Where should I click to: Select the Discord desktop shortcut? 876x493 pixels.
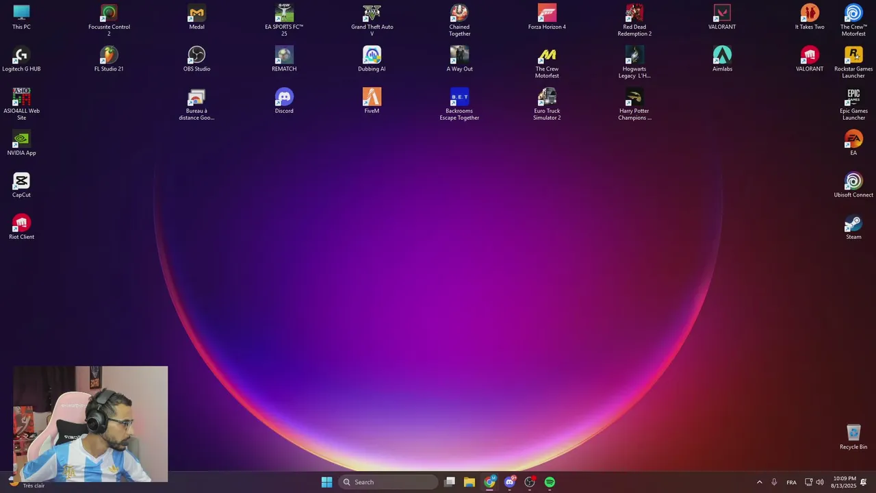coord(284,101)
